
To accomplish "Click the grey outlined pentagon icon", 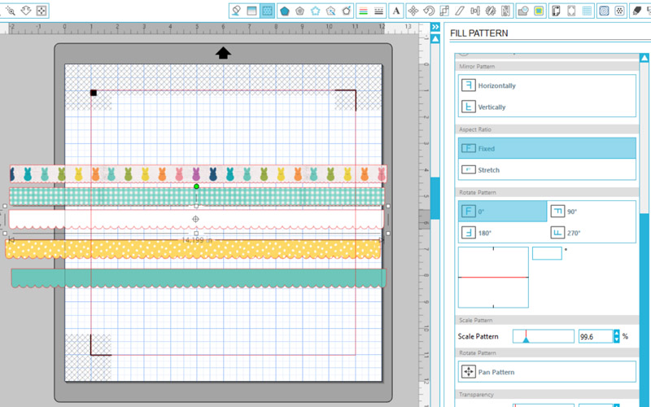I will 299,11.
